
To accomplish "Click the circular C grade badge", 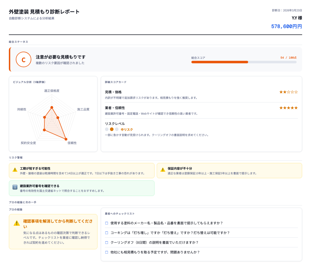I will tap(24, 59).
